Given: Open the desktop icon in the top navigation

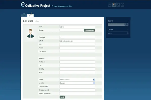Looking at the screenshot, I should [x=109, y=5].
